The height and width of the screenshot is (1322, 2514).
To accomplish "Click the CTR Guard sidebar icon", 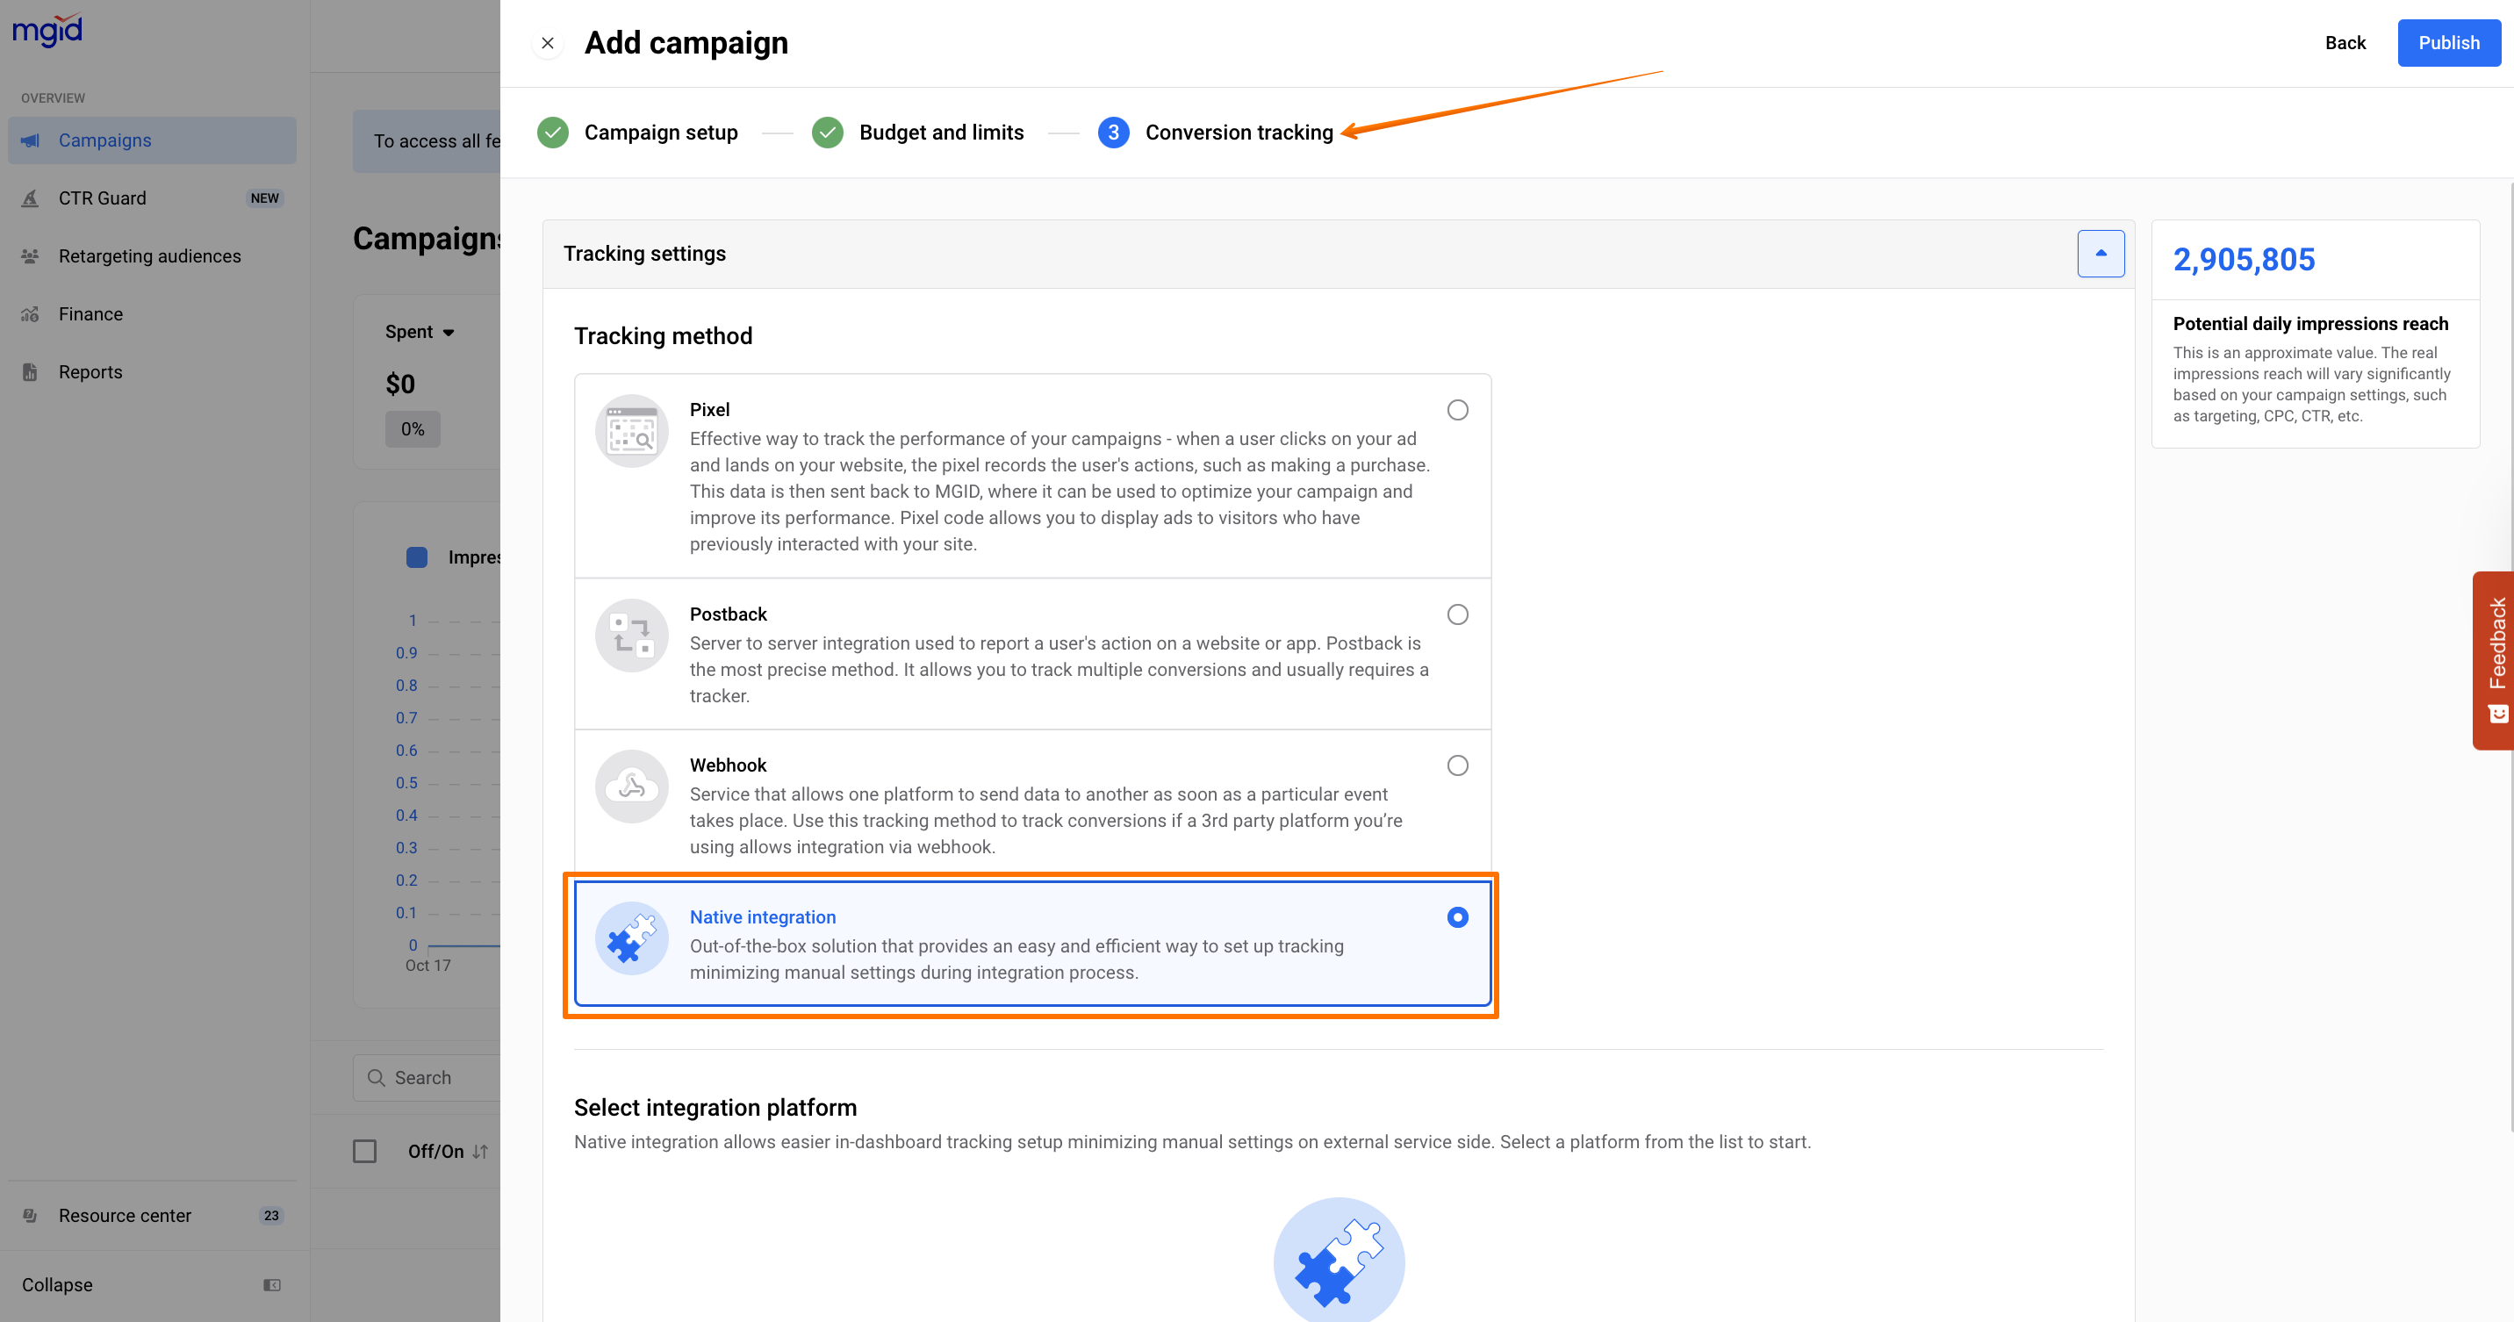I will click(x=30, y=198).
